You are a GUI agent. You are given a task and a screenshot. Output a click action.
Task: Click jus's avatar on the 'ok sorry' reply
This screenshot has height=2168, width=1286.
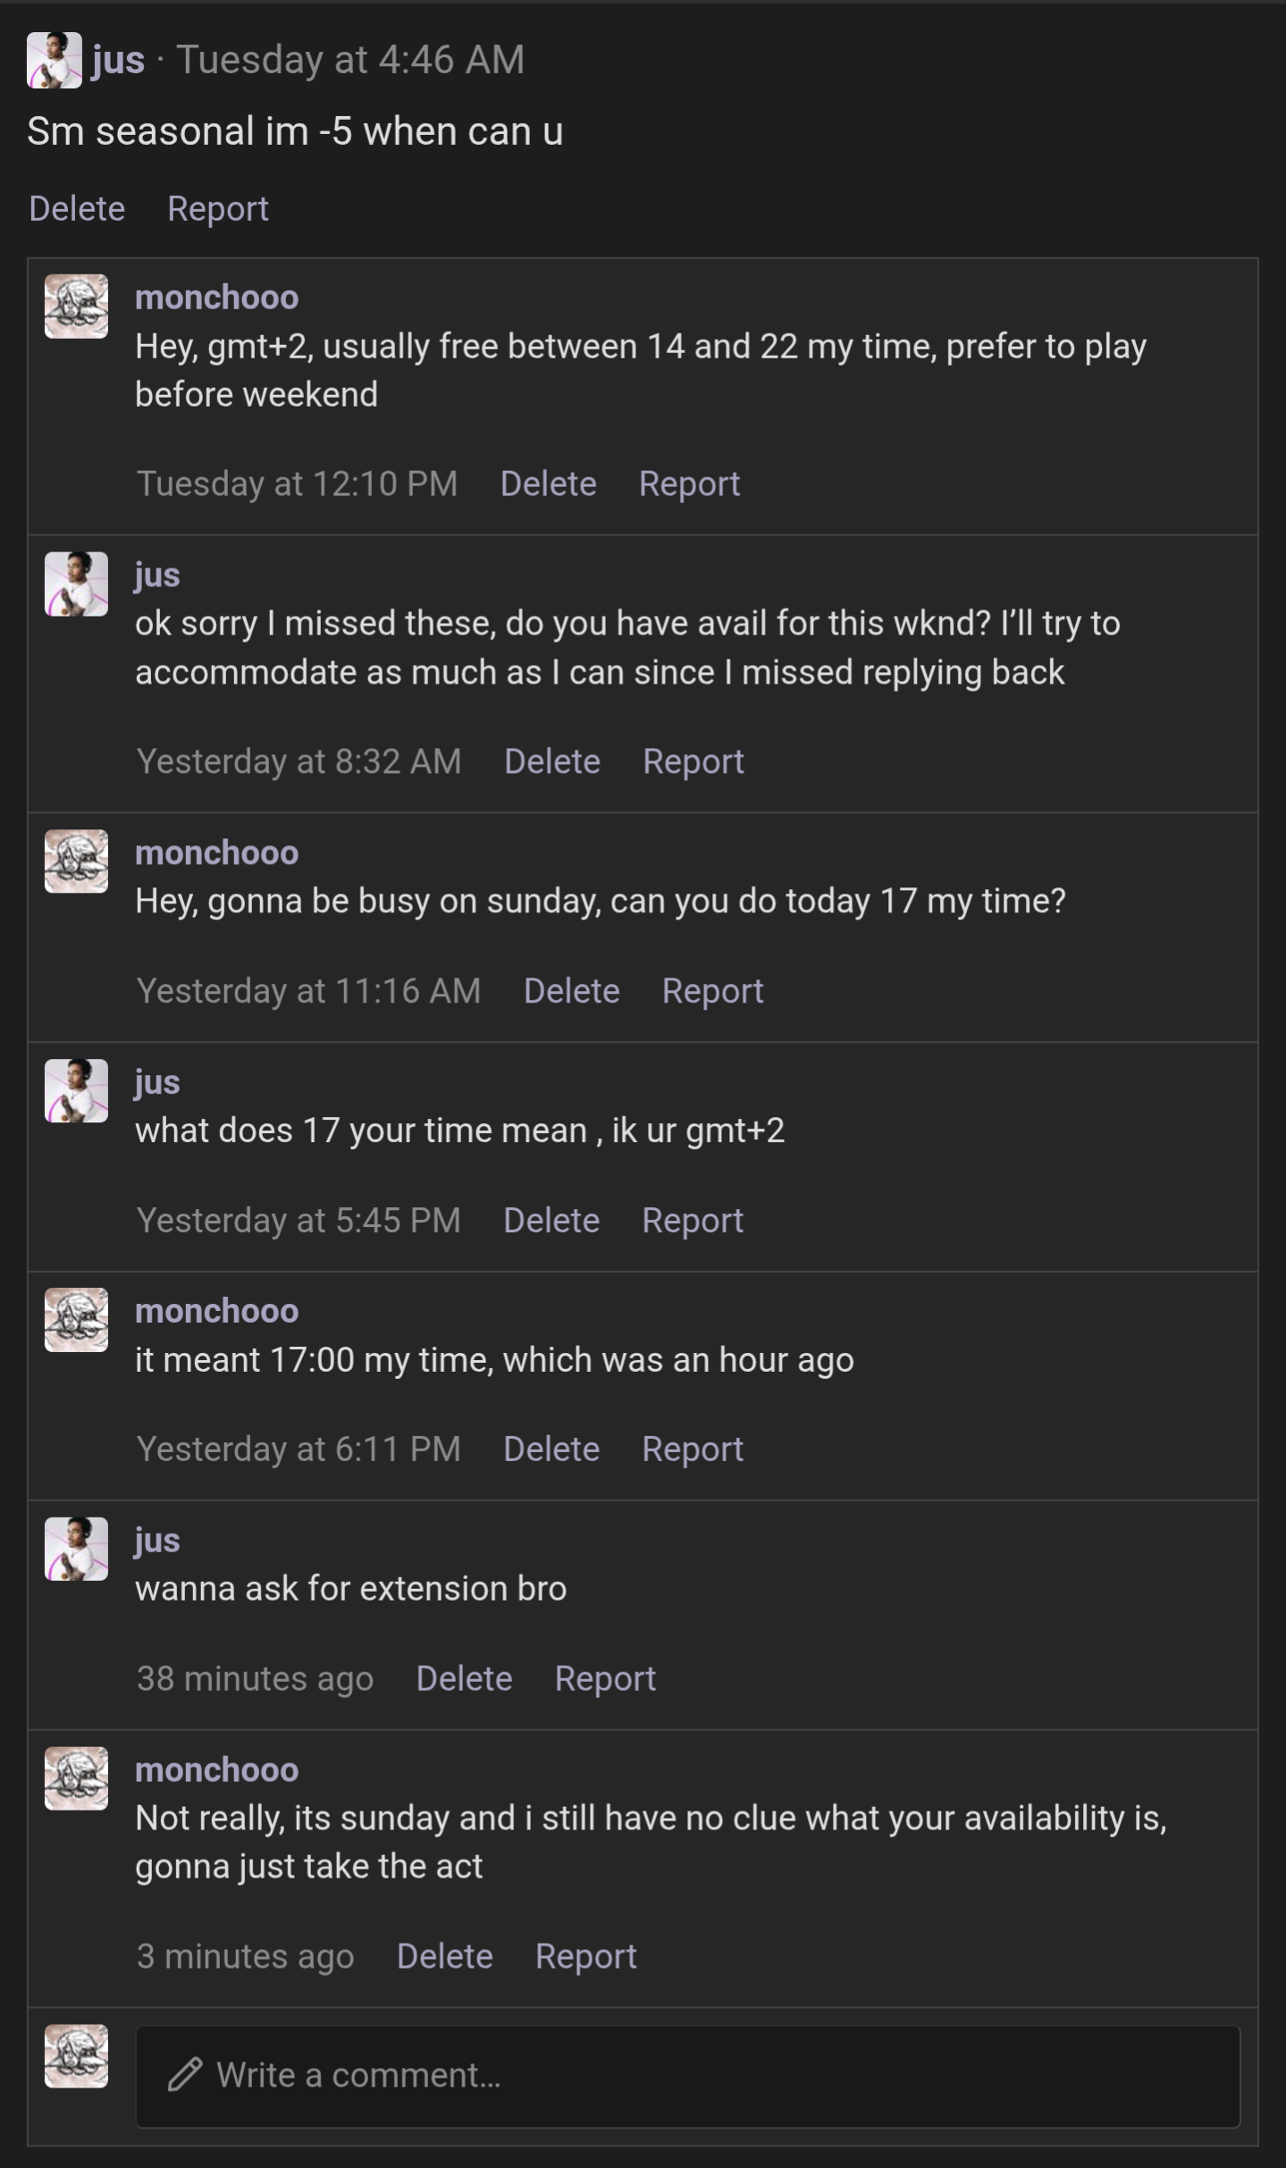click(76, 584)
